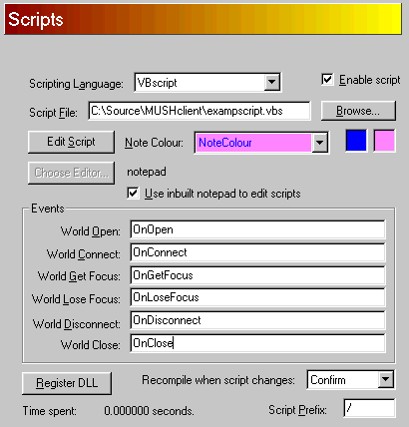Click the Register DLL button

click(67, 383)
